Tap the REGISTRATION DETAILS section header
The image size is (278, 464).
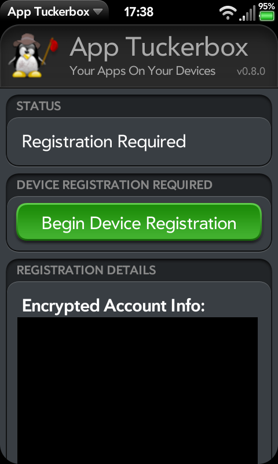pos(86,270)
